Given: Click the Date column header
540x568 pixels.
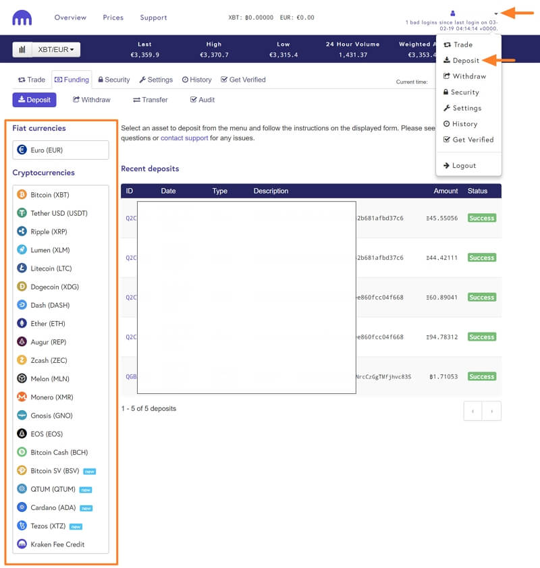Looking at the screenshot, I should (169, 191).
